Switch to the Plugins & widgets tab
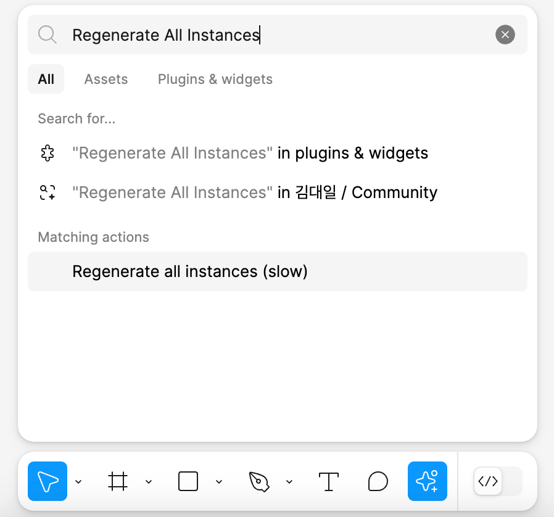The width and height of the screenshot is (554, 517). [215, 79]
